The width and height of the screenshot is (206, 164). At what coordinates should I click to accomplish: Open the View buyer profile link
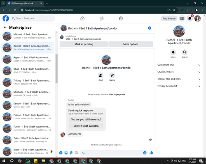[117, 94]
